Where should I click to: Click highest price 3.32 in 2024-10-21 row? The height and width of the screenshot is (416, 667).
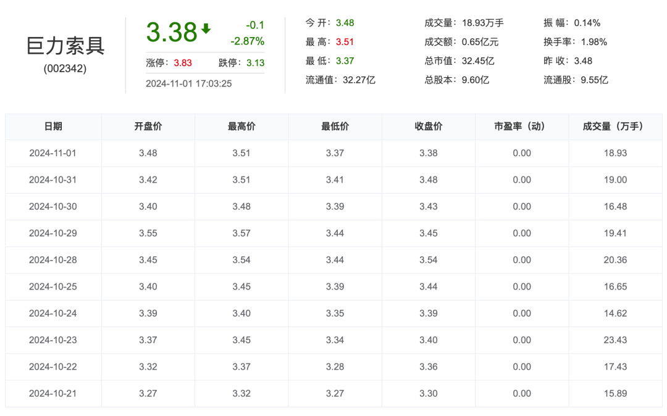241,394
